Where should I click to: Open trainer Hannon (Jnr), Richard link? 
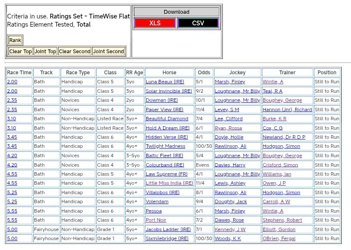pyautogui.click(x=287, y=110)
